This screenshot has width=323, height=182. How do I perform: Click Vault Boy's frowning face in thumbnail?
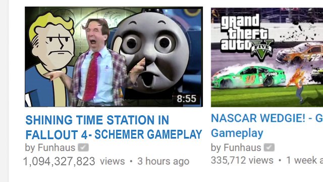coord(52,42)
